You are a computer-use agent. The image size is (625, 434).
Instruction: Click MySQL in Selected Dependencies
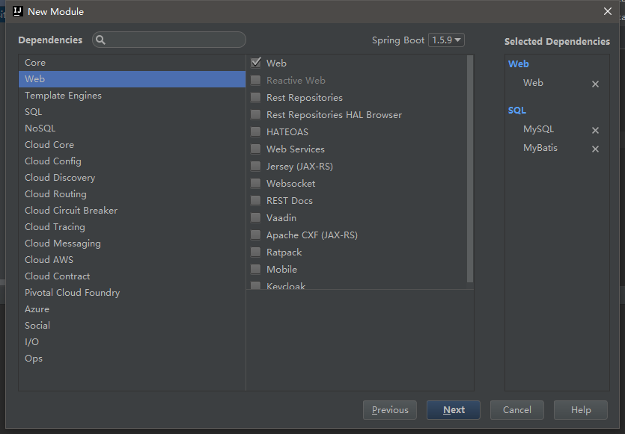click(538, 129)
